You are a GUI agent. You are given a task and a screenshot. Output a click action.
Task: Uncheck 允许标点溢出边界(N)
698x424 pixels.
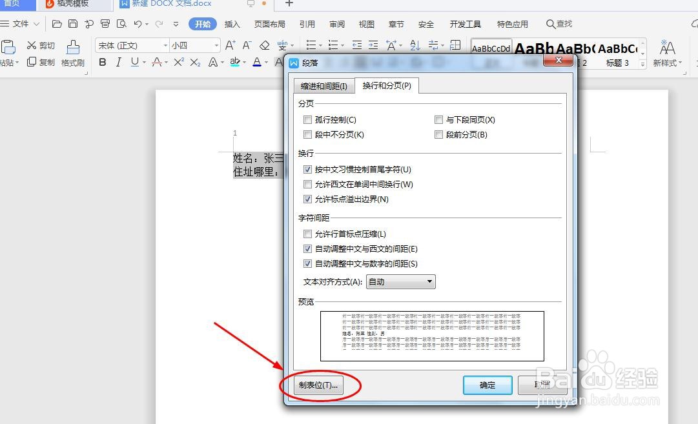point(307,199)
